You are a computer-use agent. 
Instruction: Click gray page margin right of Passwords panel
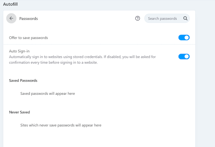pos(205,83)
